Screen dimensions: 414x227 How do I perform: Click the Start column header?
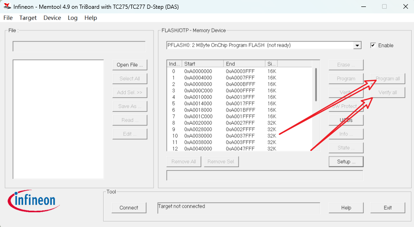tap(203, 64)
